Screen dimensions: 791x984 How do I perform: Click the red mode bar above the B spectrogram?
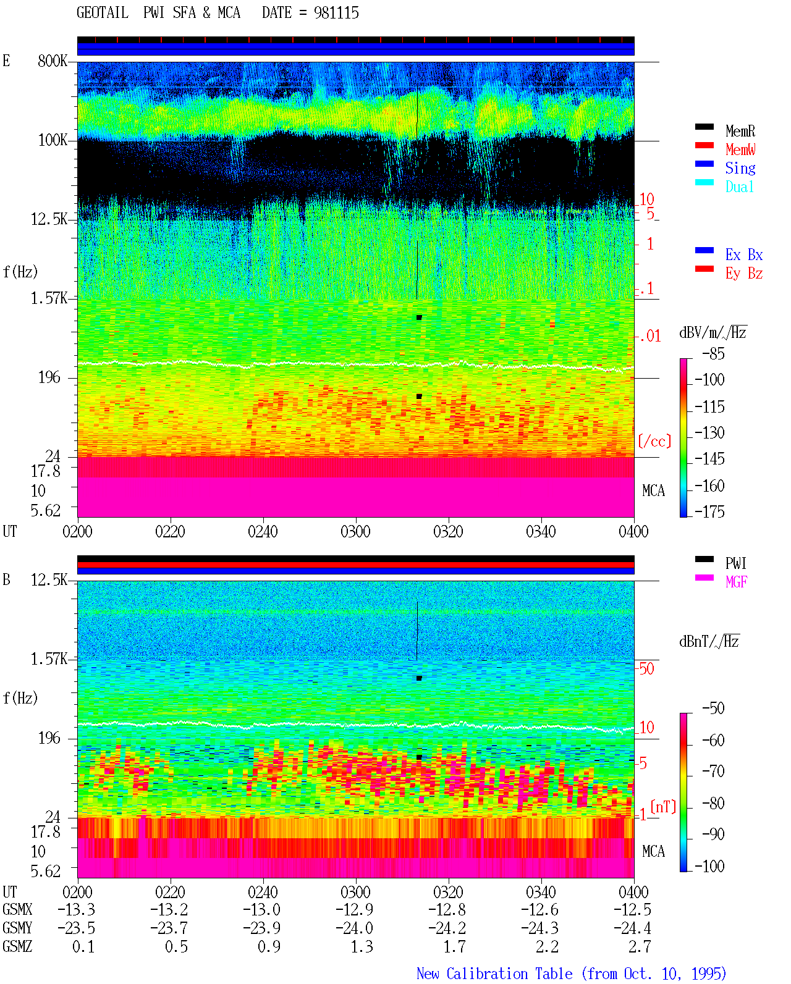(x=355, y=565)
